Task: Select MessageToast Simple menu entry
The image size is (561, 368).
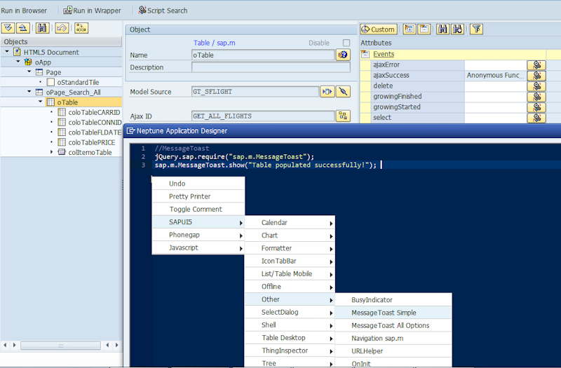Action: (393, 313)
